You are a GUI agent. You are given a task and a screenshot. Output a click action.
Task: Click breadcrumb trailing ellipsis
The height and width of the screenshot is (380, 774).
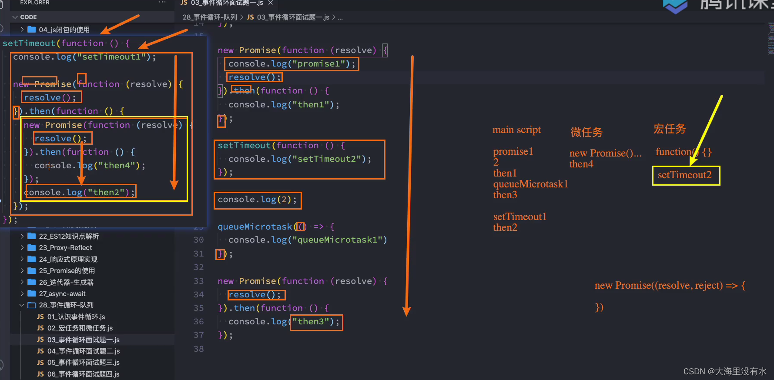coord(340,17)
